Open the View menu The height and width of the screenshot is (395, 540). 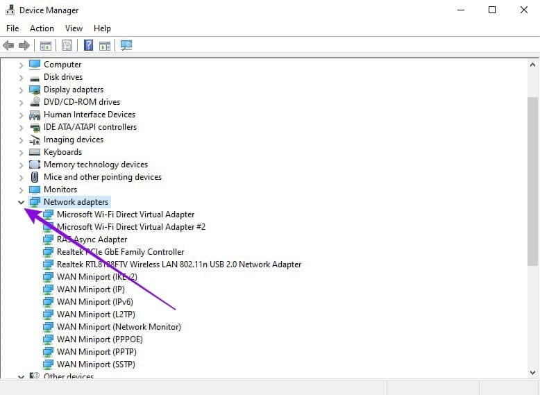74,28
